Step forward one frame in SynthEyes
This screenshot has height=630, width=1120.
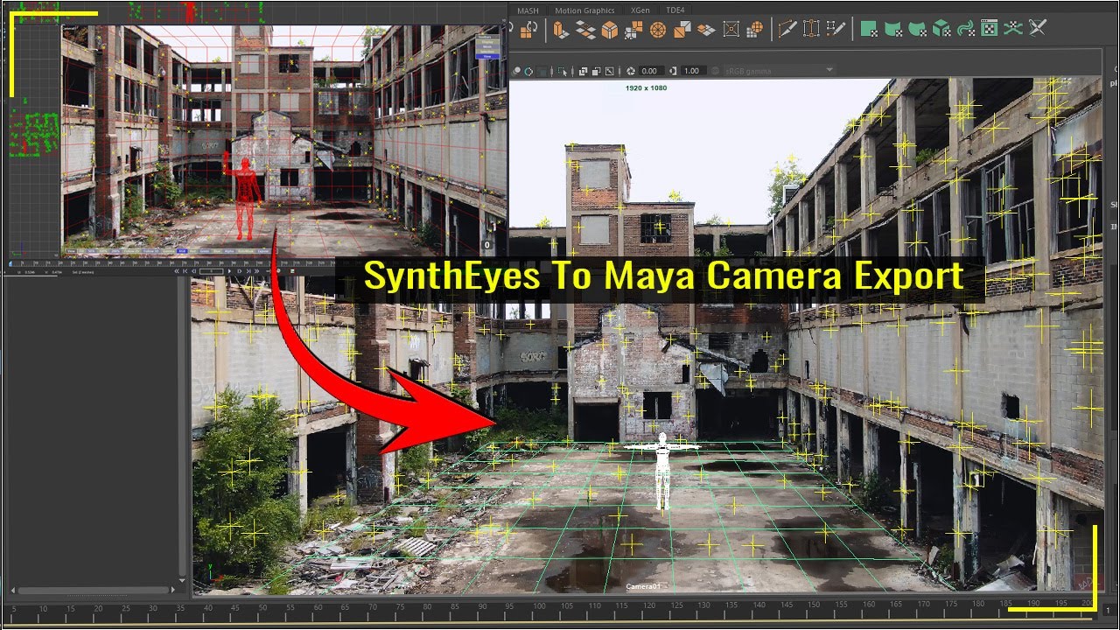[x=240, y=271]
